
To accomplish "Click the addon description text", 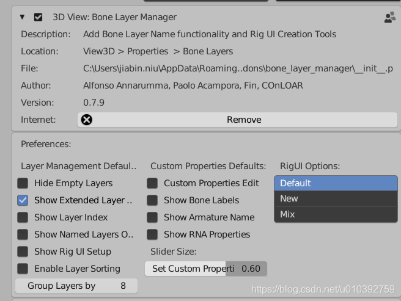I will 210,34.
